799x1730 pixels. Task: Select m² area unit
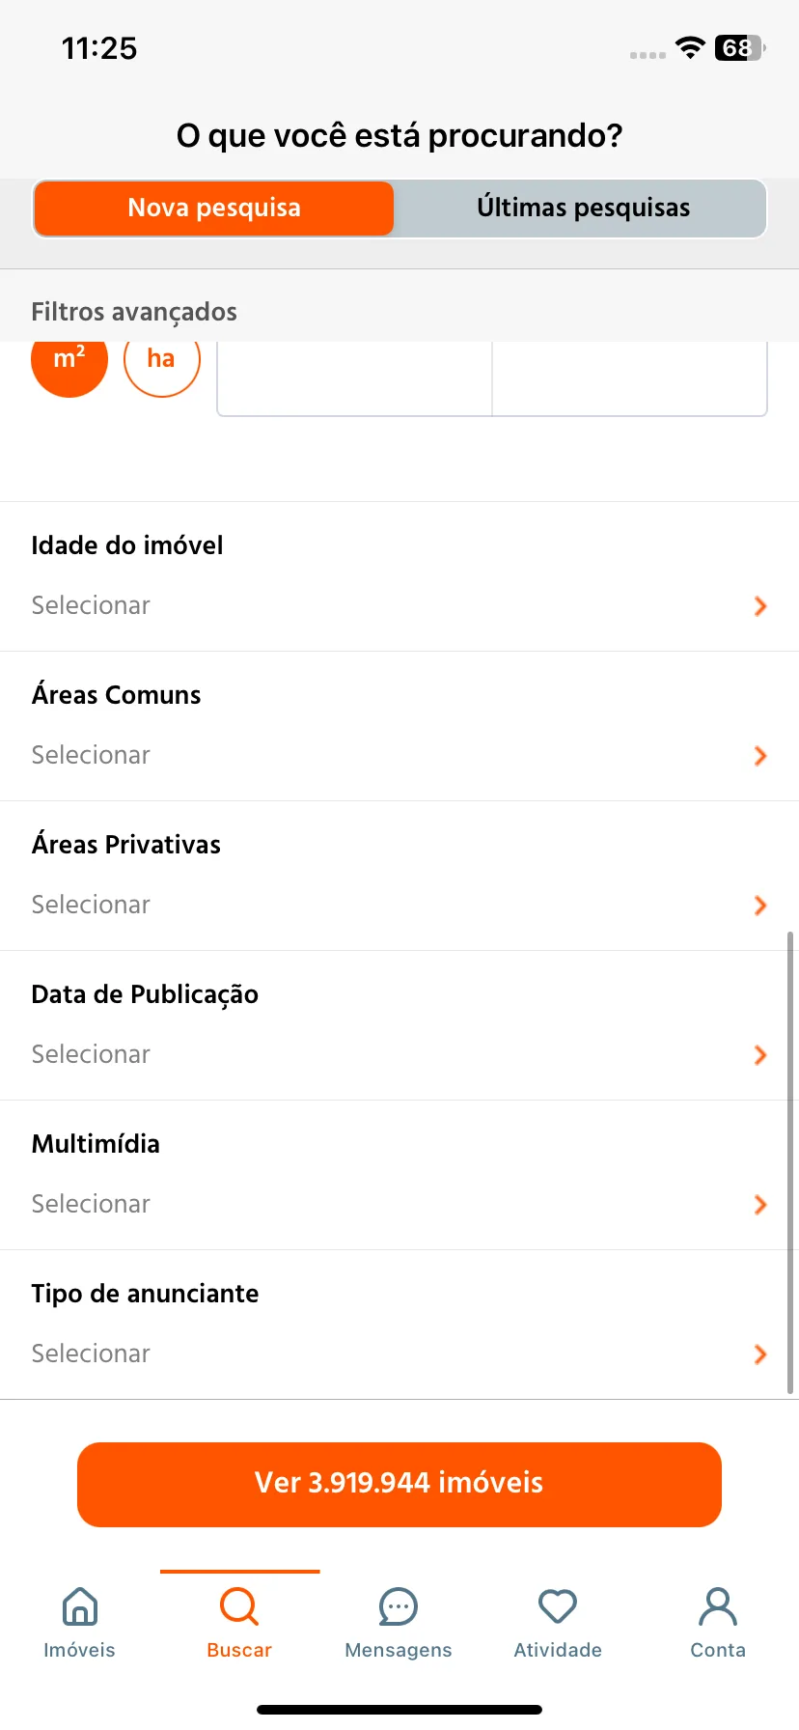click(69, 359)
